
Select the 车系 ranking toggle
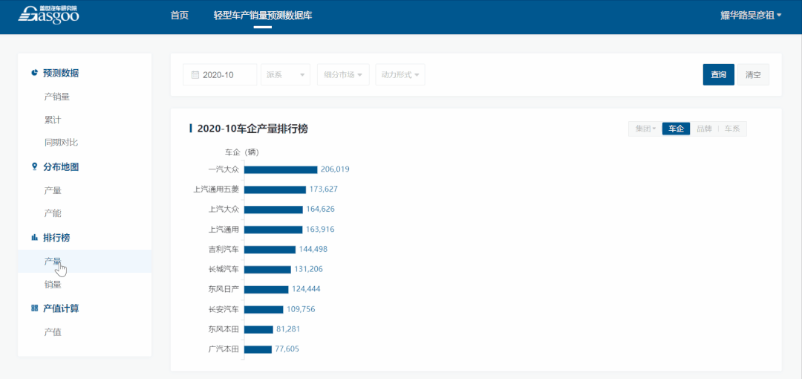tap(732, 129)
